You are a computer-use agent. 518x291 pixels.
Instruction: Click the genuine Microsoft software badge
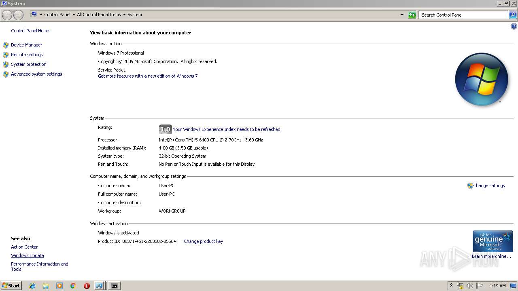pyautogui.click(x=493, y=241)
